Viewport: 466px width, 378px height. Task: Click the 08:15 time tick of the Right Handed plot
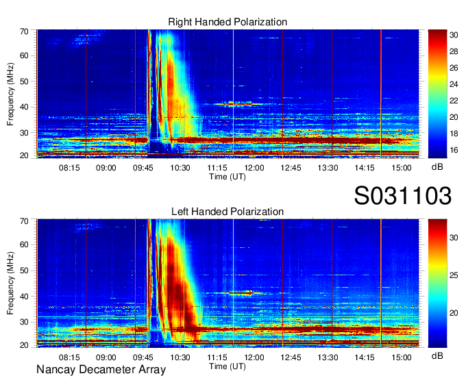click(69, 168)
